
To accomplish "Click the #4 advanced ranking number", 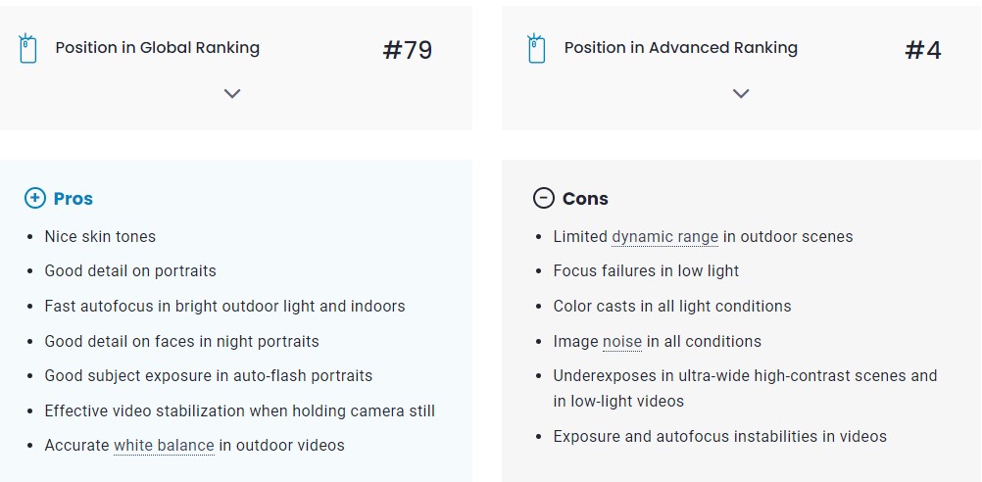I will point(922,51).
